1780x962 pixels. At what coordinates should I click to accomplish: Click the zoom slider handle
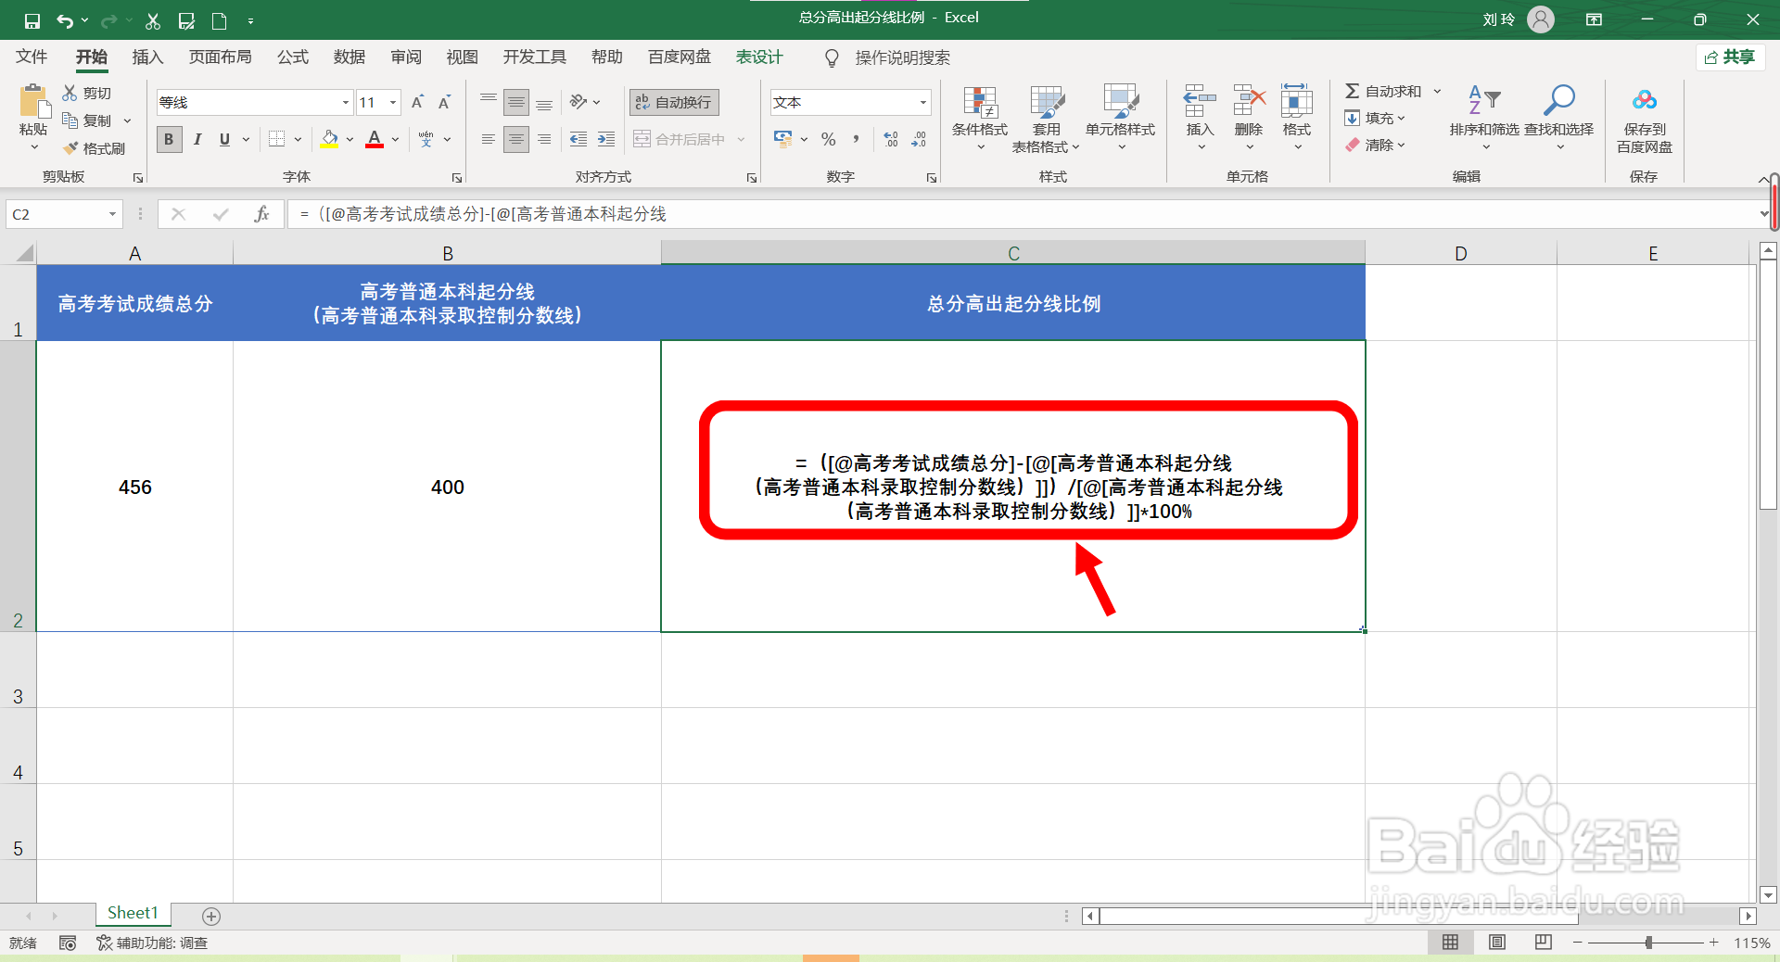(x=1648, y=942)
